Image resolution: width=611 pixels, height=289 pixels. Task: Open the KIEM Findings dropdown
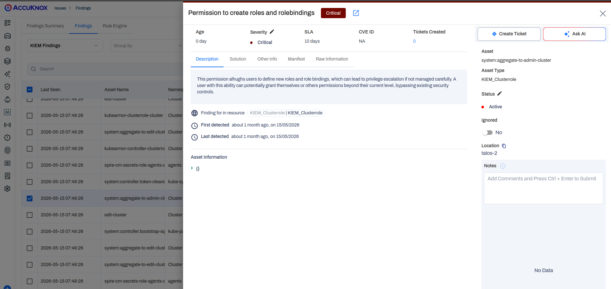point(65,46)
